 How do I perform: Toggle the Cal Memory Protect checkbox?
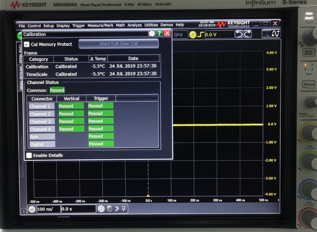point(27,44)
